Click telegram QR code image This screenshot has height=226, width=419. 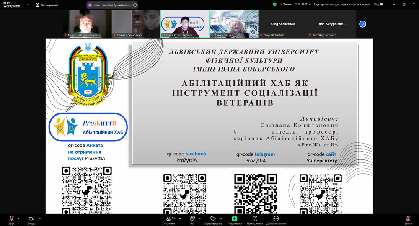[256, 194]
